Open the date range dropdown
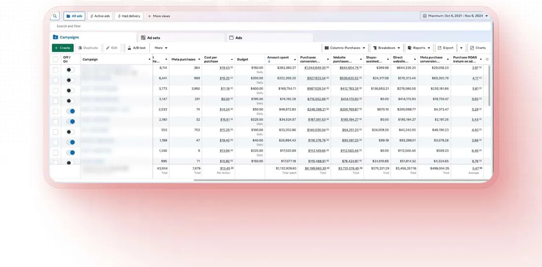Screen dimensions: 542x267 [x=455, y=16]
